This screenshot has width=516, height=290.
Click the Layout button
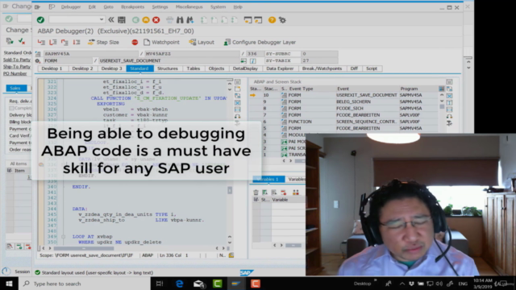point(202,42)
